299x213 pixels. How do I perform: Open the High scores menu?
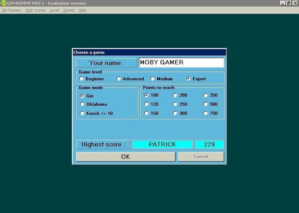point(35,11)
